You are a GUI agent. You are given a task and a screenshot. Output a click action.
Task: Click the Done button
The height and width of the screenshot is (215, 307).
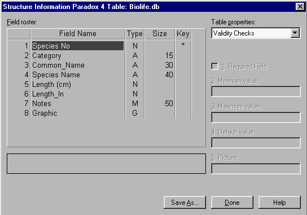232,202
